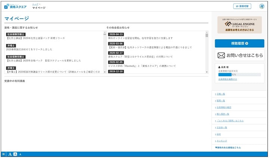Open 会員情報の確認 sidebar link

[x=224, y=108]
